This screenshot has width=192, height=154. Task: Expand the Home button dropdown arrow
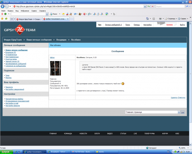coord(150,19)
